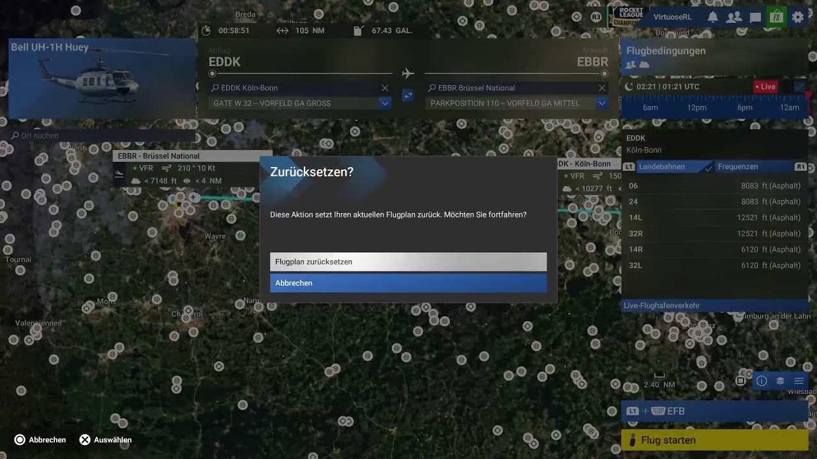Screen dimensions: 817x459
Task: Open settings gear icon
Action: 798,17
